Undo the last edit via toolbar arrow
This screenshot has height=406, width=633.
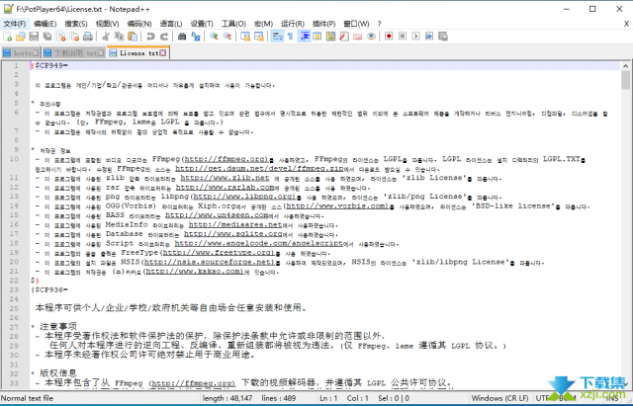coord(150,37)
